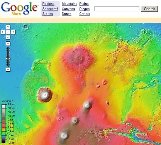
Task: Click the center return-to-last-result button
Action: 8,32
